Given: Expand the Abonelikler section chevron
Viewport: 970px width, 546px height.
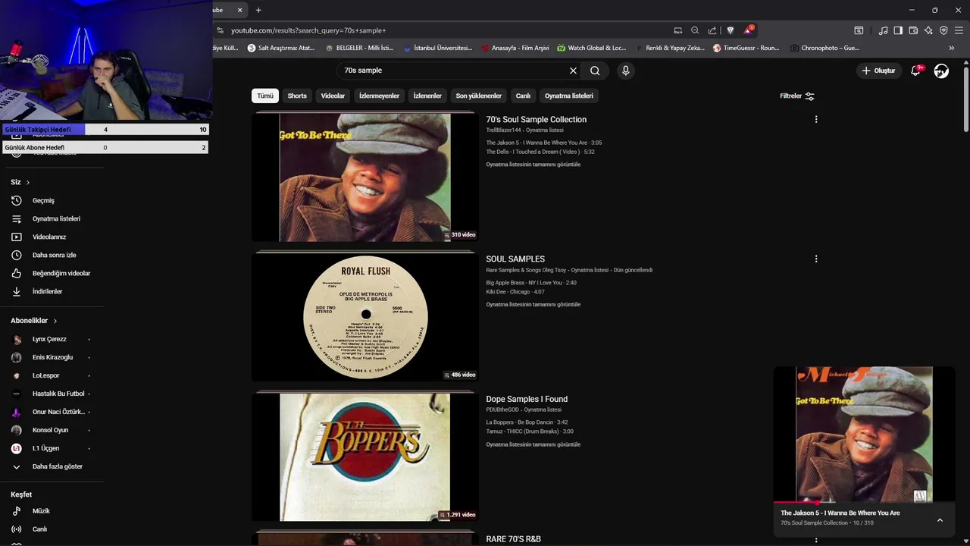Looking at the screenshot, I should [x=55, y=321].
